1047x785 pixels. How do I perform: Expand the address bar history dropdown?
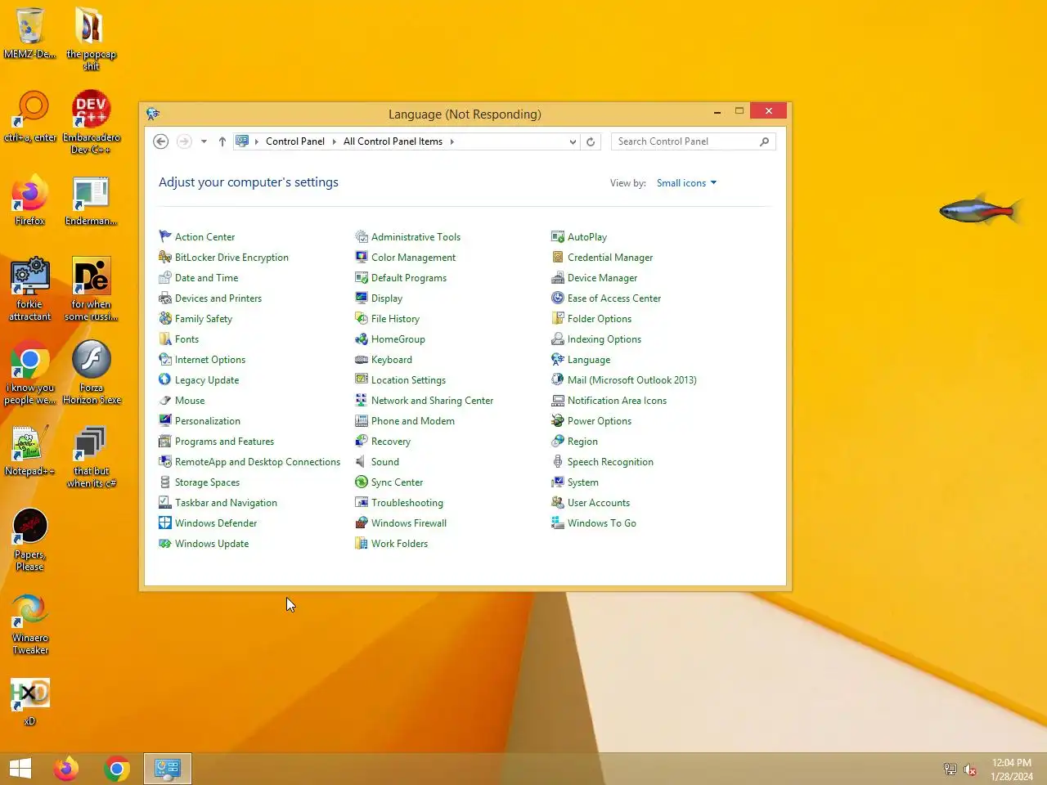click(573, 141)
